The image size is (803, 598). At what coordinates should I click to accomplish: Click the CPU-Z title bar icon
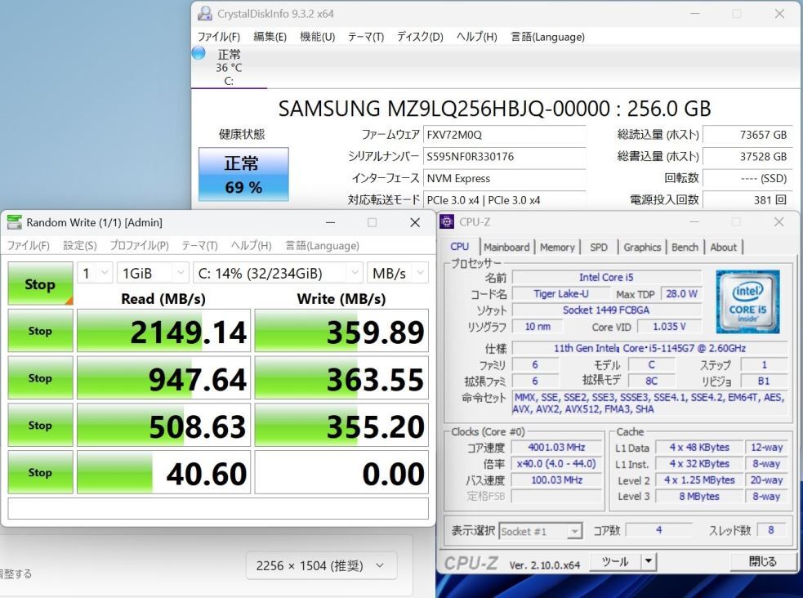coord(448,222)
